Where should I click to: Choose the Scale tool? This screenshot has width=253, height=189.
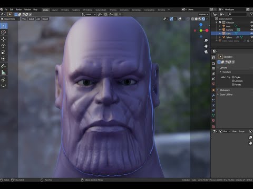pos(3,52)
